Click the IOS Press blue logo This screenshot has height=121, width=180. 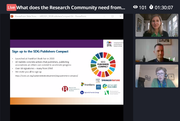click(x=99, y=87)
